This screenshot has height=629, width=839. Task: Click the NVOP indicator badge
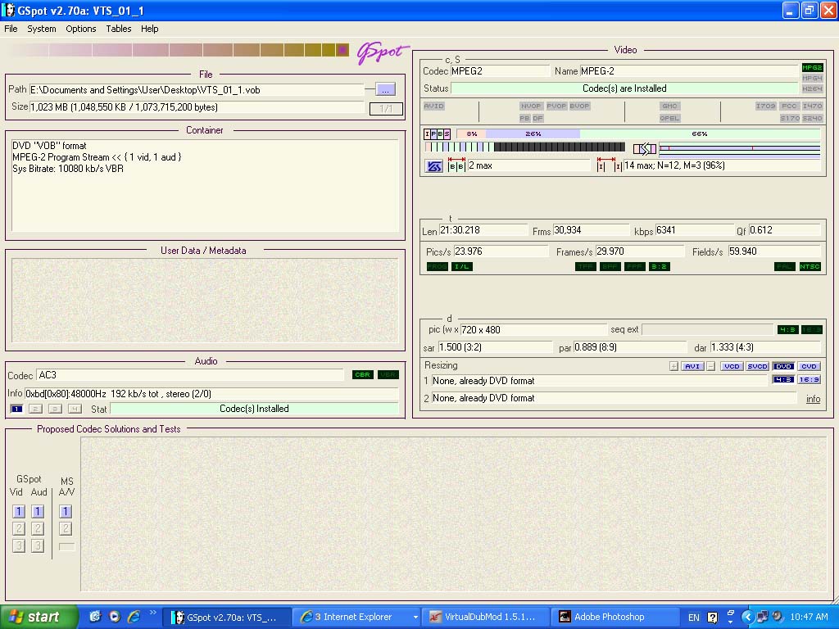[531, 106]
